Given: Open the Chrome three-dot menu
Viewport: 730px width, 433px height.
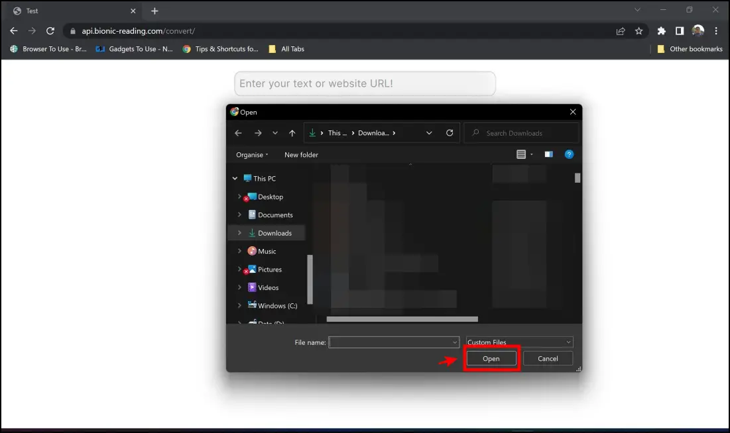Looking at the screenshot, I should tap(716, 31).
